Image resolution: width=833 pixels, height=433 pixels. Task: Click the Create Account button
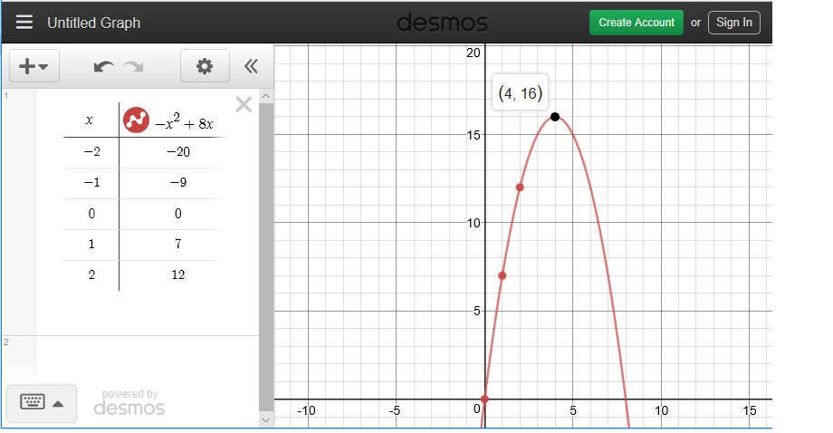(x=636, y=23)
